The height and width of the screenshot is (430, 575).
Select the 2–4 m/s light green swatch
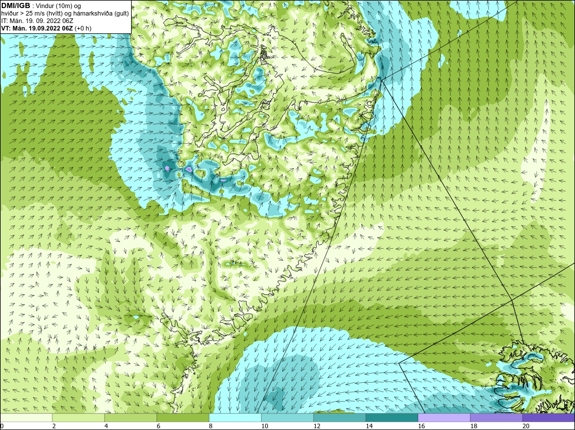pos(78,417)
